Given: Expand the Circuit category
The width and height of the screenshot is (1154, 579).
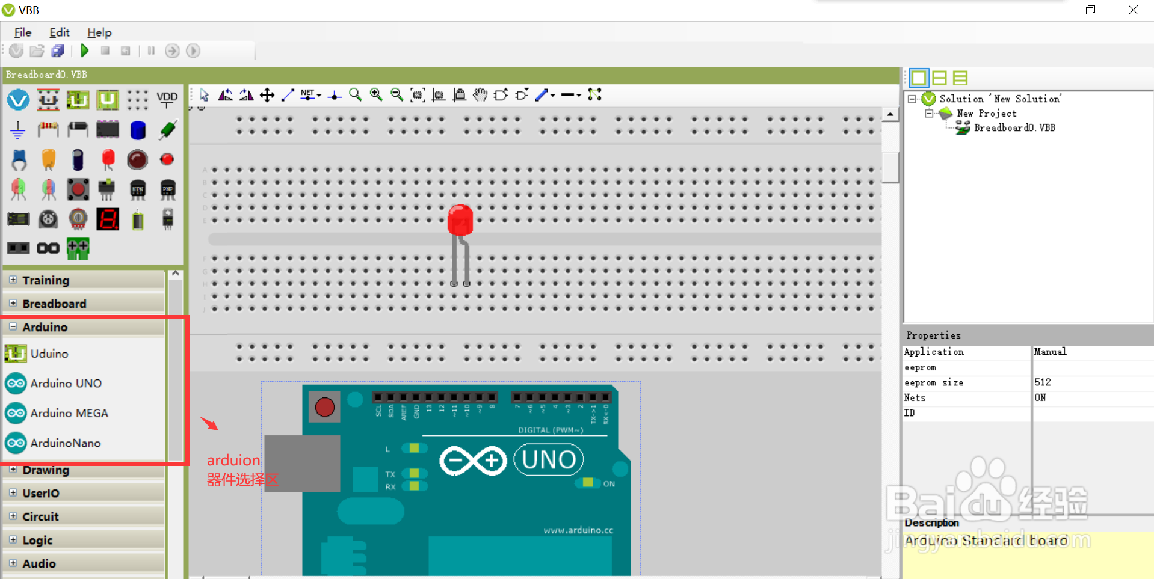Looking at the screenshot, I should 13,516.
